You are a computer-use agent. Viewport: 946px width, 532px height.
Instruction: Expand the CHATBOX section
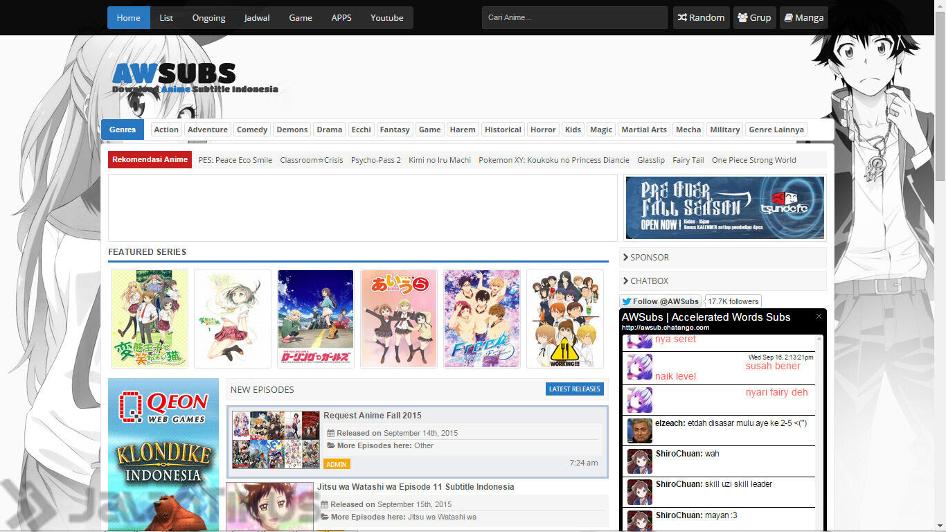coord(723,281)
